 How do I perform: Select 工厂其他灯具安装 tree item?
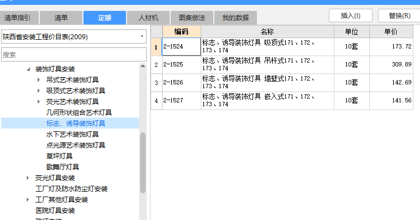coord(62,200)
